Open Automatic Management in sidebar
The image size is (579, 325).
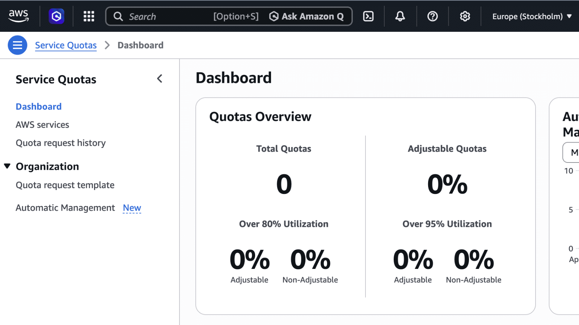click(65, 208)
